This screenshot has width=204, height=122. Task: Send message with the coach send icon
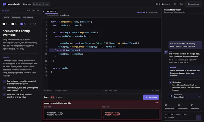pyautogui.click(x=199, y=117)
